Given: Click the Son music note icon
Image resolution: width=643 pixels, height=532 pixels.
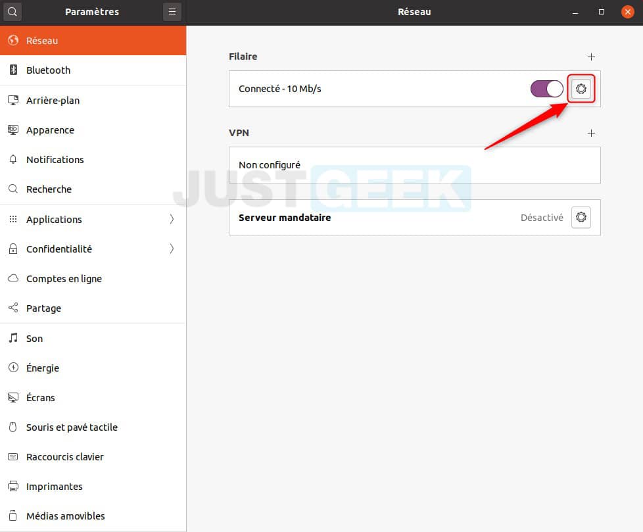Looking at the screenshot, I should 13,338.
